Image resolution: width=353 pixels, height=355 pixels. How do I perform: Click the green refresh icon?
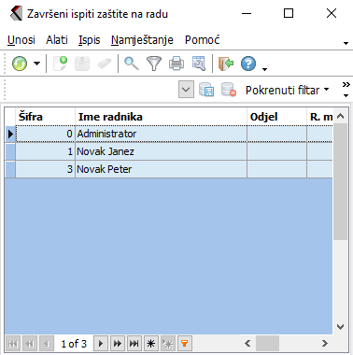pyautogui.click(x=20, y=64)
